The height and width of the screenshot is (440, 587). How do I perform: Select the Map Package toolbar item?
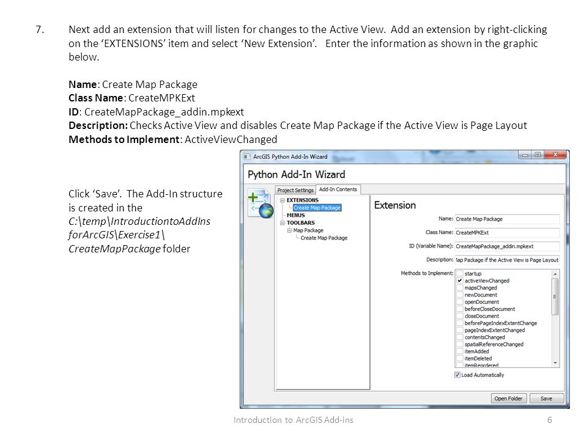(x=308, y=230)
